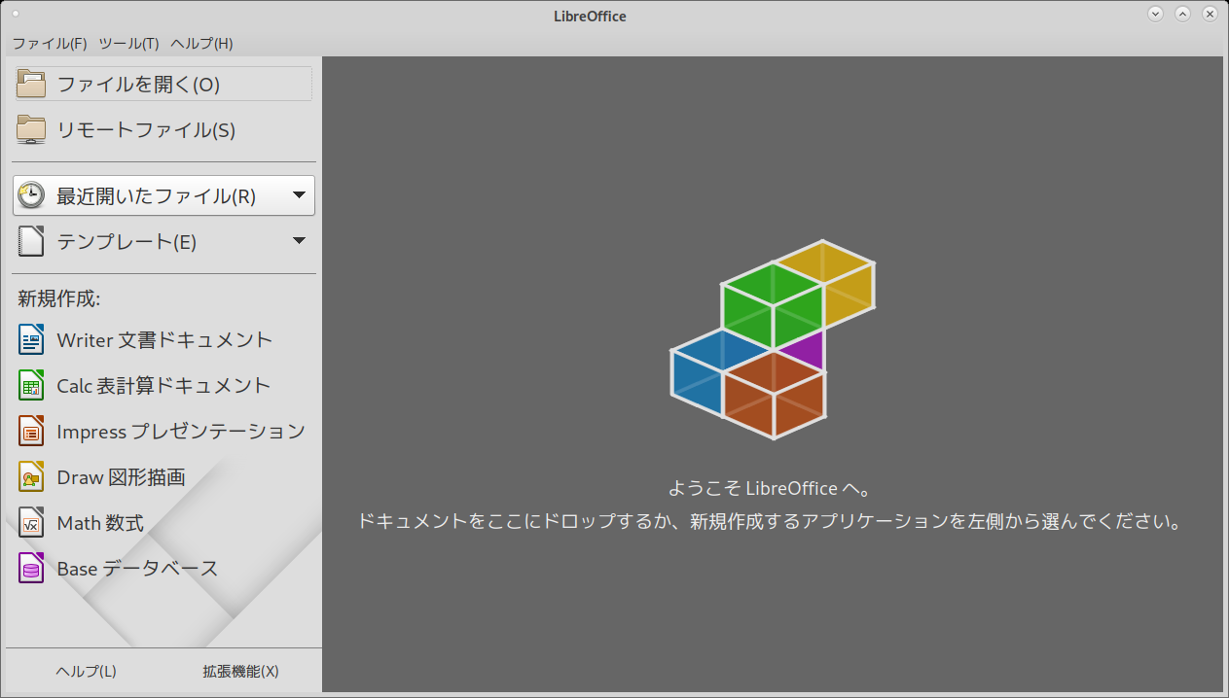Viewport: 1229px width, 698px height.
Task: Show 最近開いたファイル(R) list
Action: [x=156, y=196]
